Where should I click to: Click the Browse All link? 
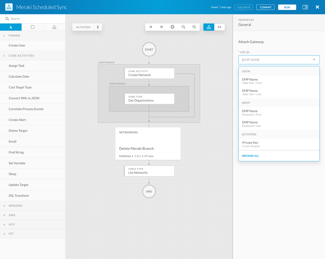pos(250,156)
